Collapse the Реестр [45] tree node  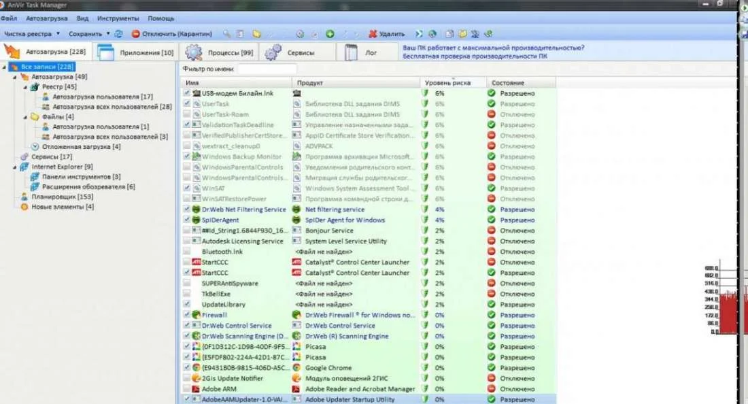pos(25,87)
